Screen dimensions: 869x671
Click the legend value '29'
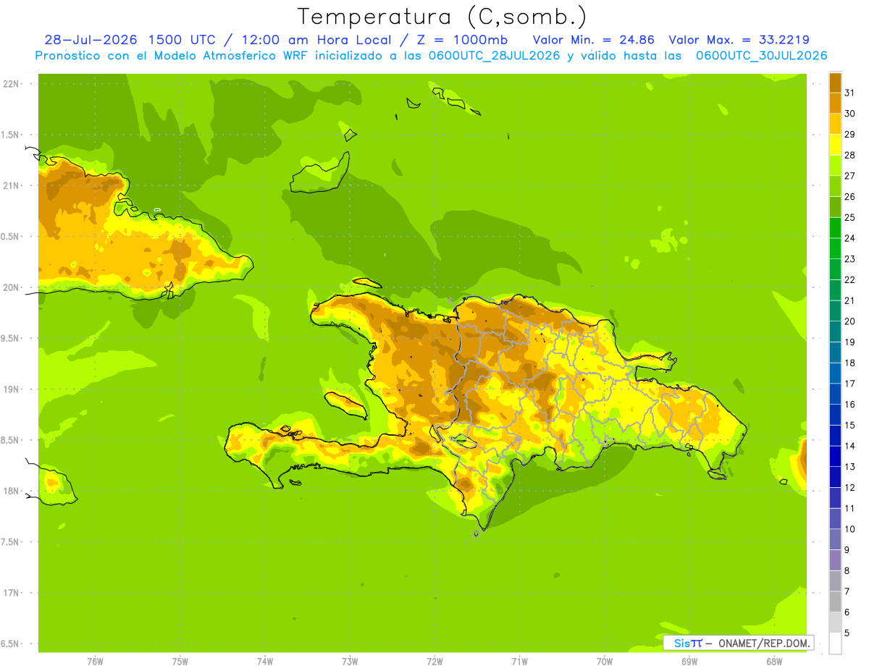[x=849, y=135]
